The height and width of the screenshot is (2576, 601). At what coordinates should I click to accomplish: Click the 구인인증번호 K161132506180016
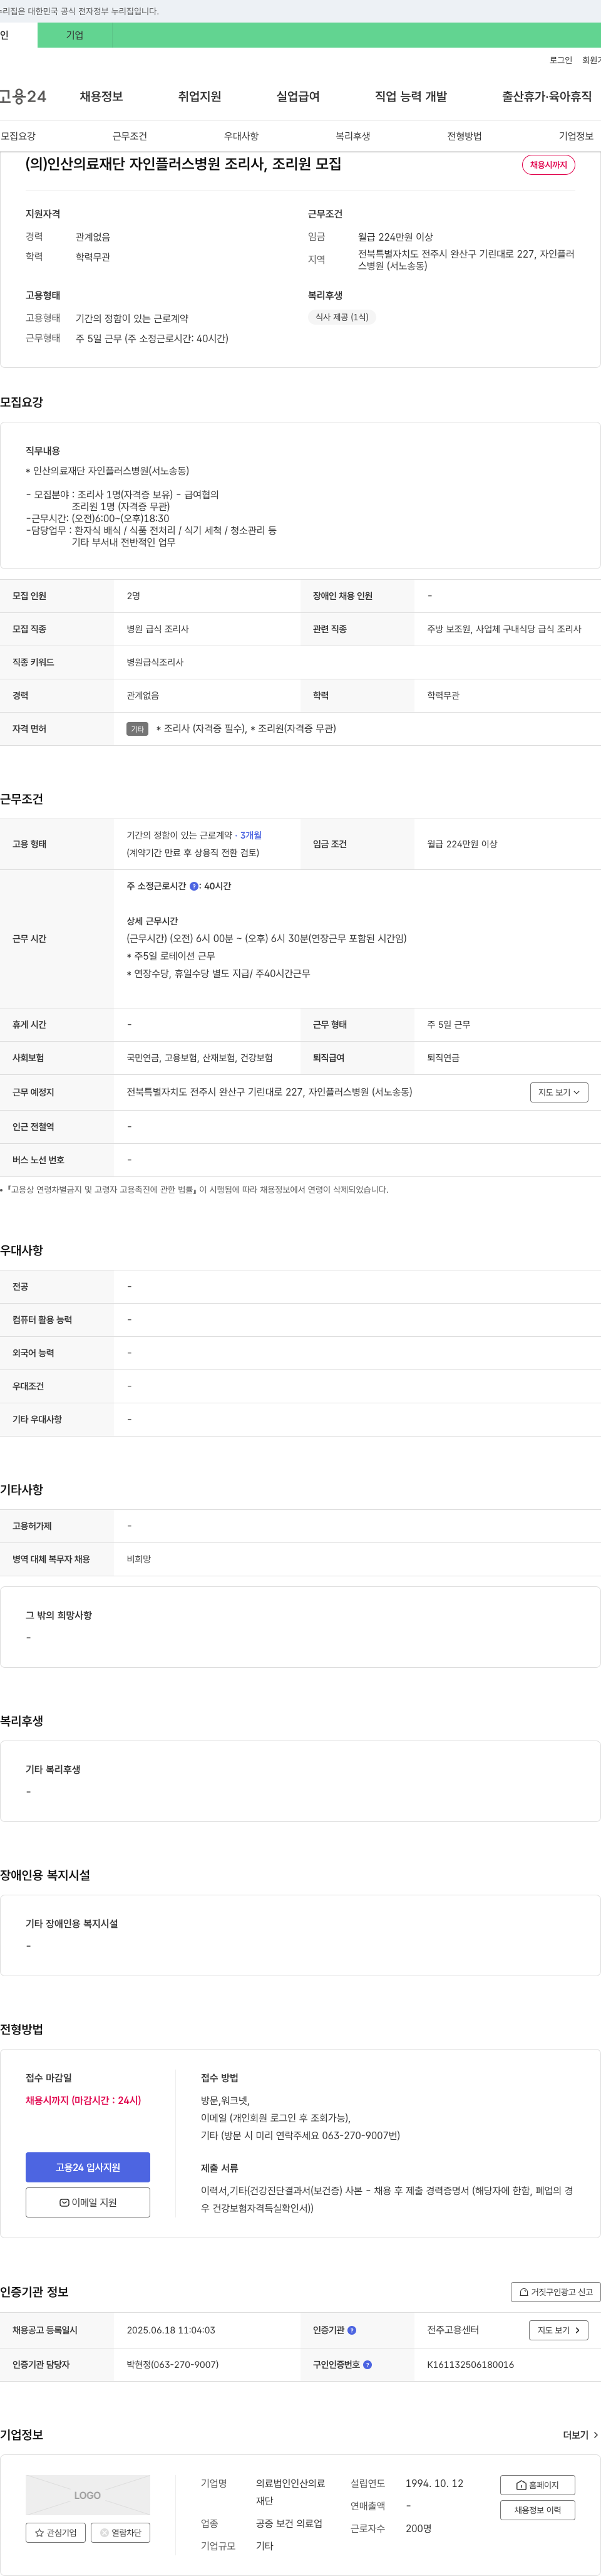pyautogui.click(x=470, y=2364)
